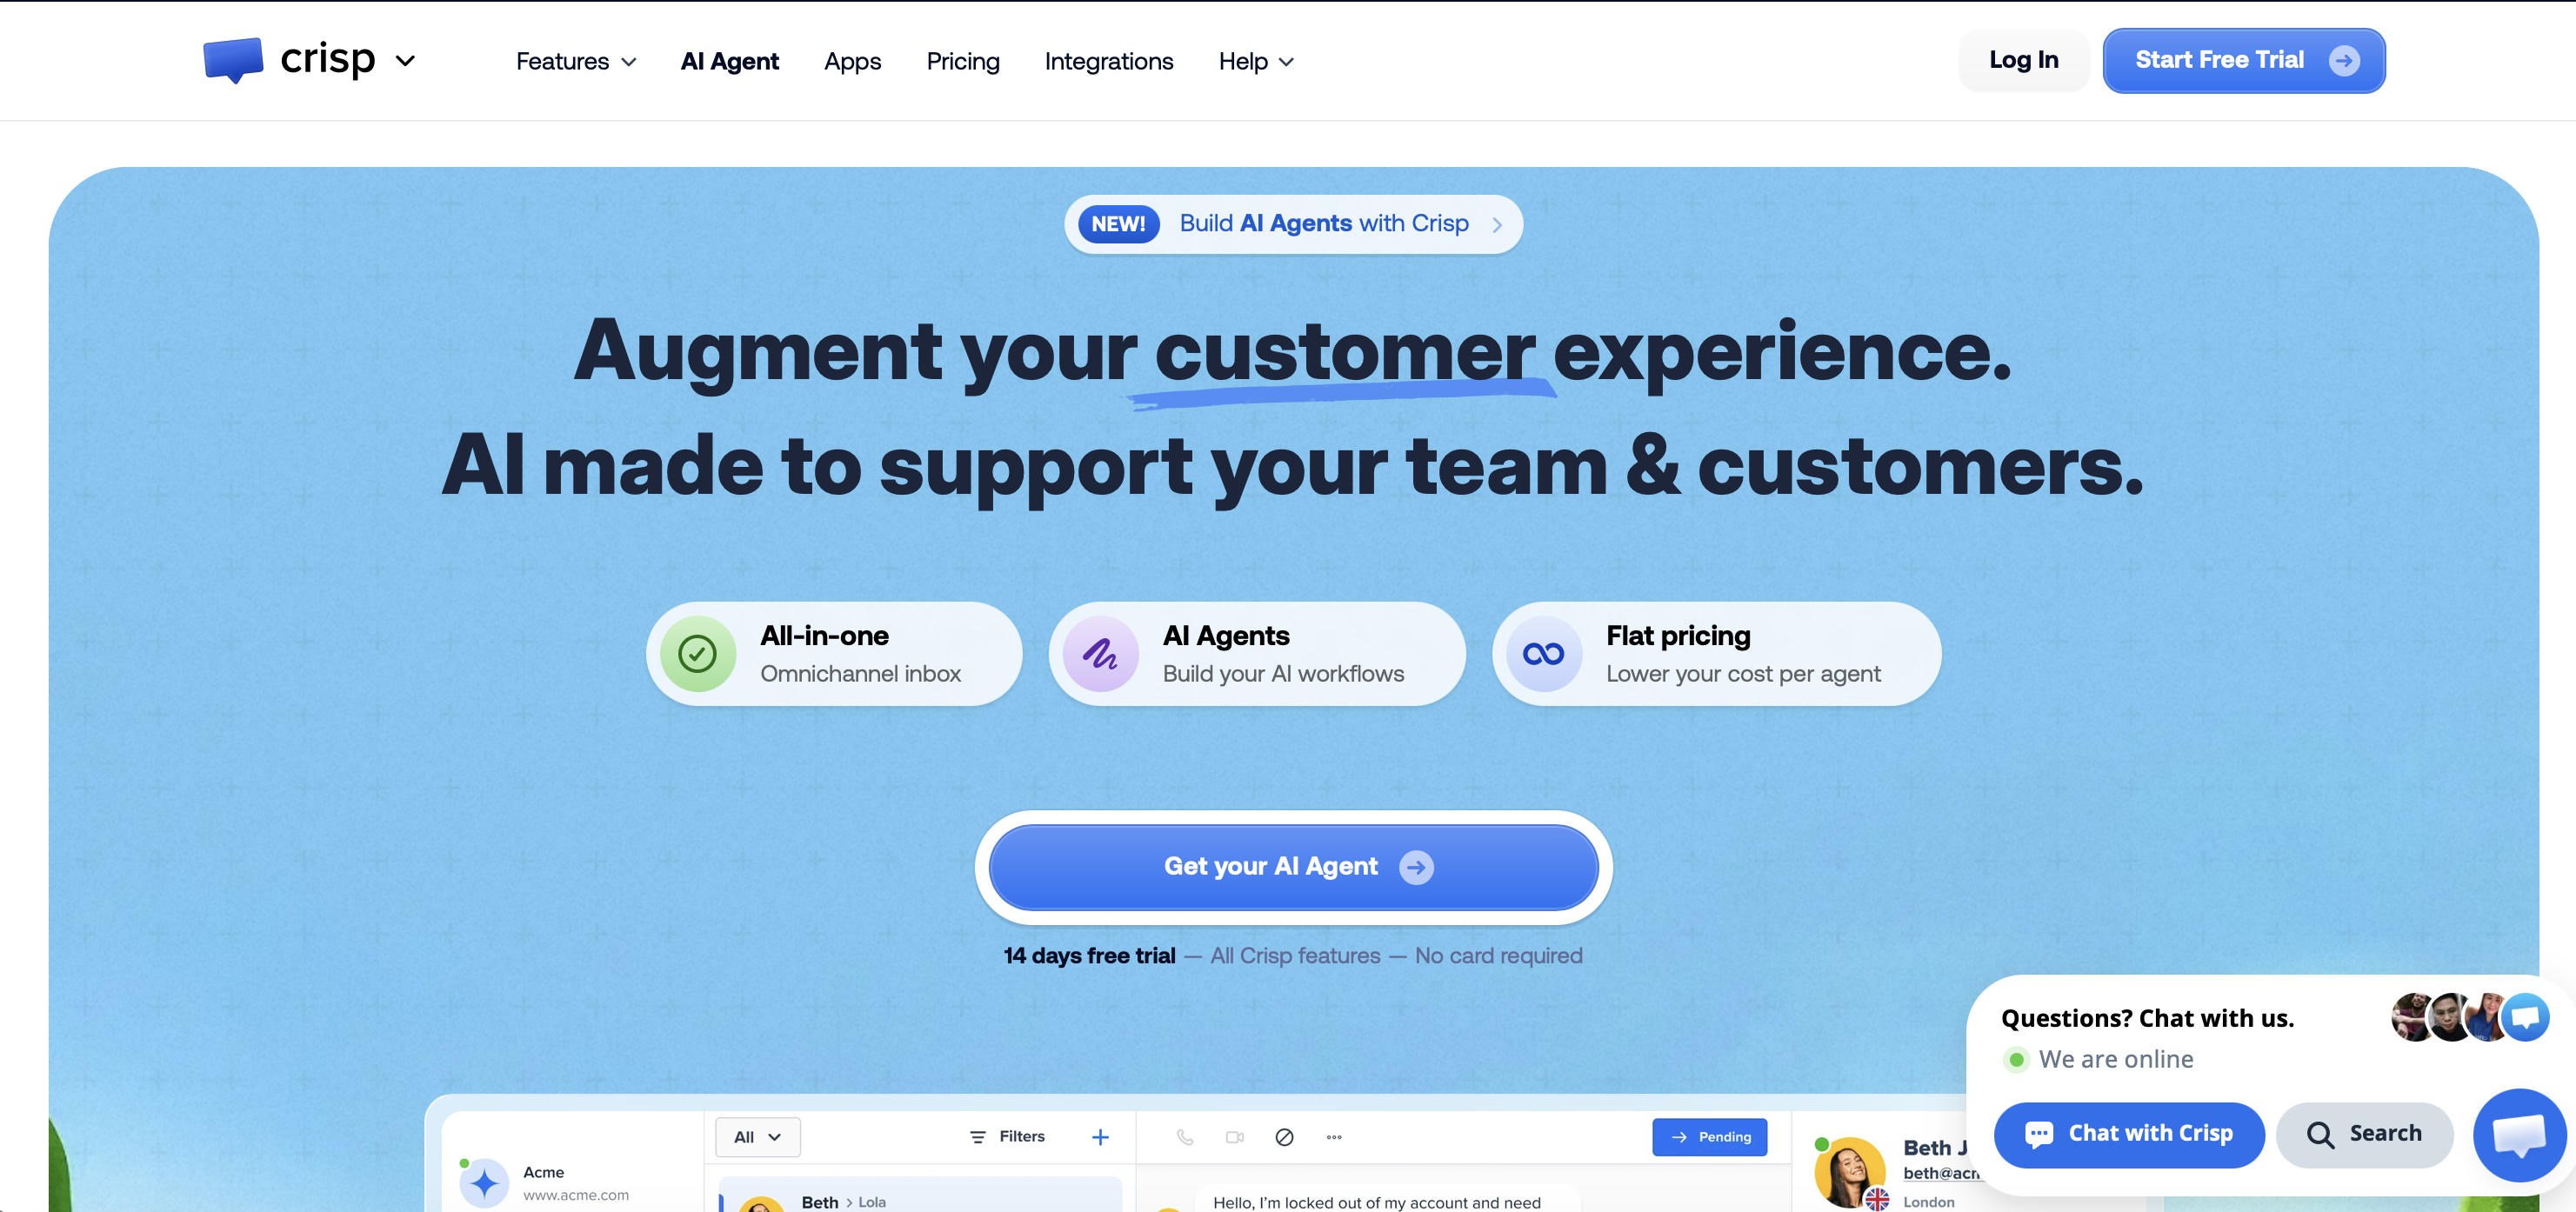This screenshot has width=2576, height=1212.
Task: Click the No card required text
Action: coord(1498,956)
